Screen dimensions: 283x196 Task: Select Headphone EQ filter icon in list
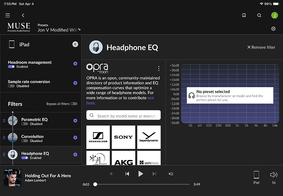click(13, 154)
